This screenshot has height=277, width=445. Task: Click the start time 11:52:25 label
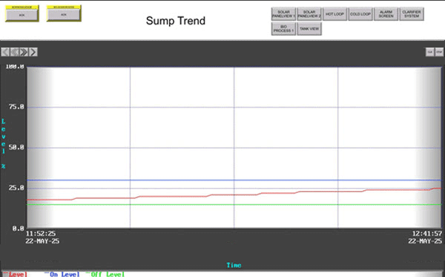coord(41,233)
